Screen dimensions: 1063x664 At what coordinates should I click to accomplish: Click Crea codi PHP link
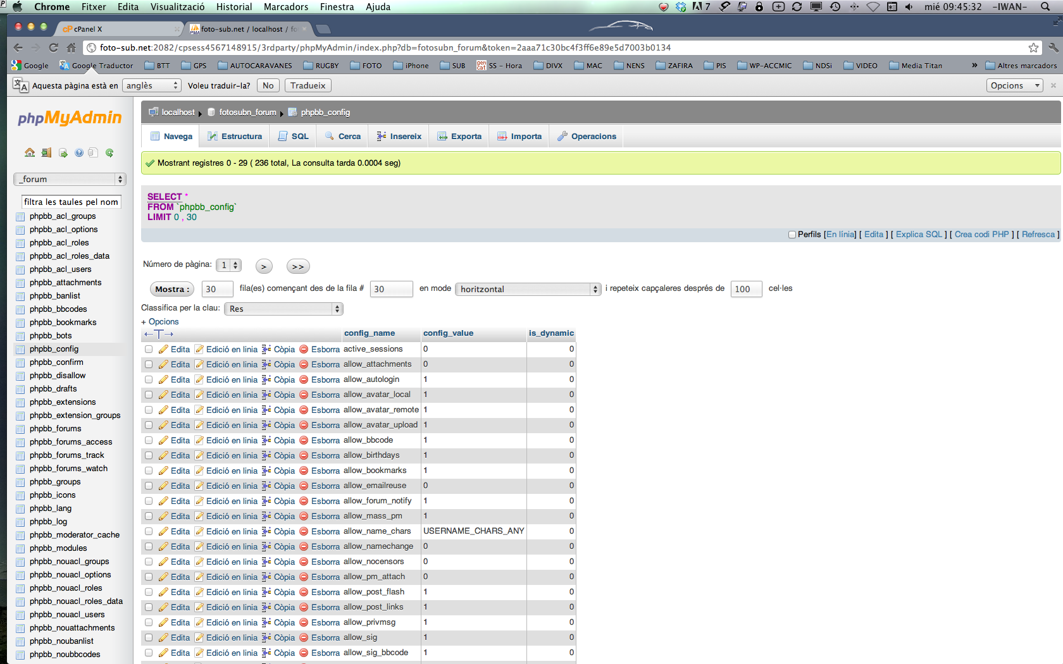tap(982, 235)
